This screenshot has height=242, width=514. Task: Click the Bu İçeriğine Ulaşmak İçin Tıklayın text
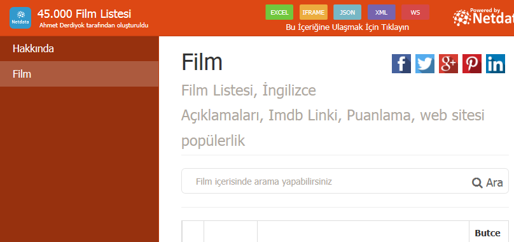pos(347,27)
